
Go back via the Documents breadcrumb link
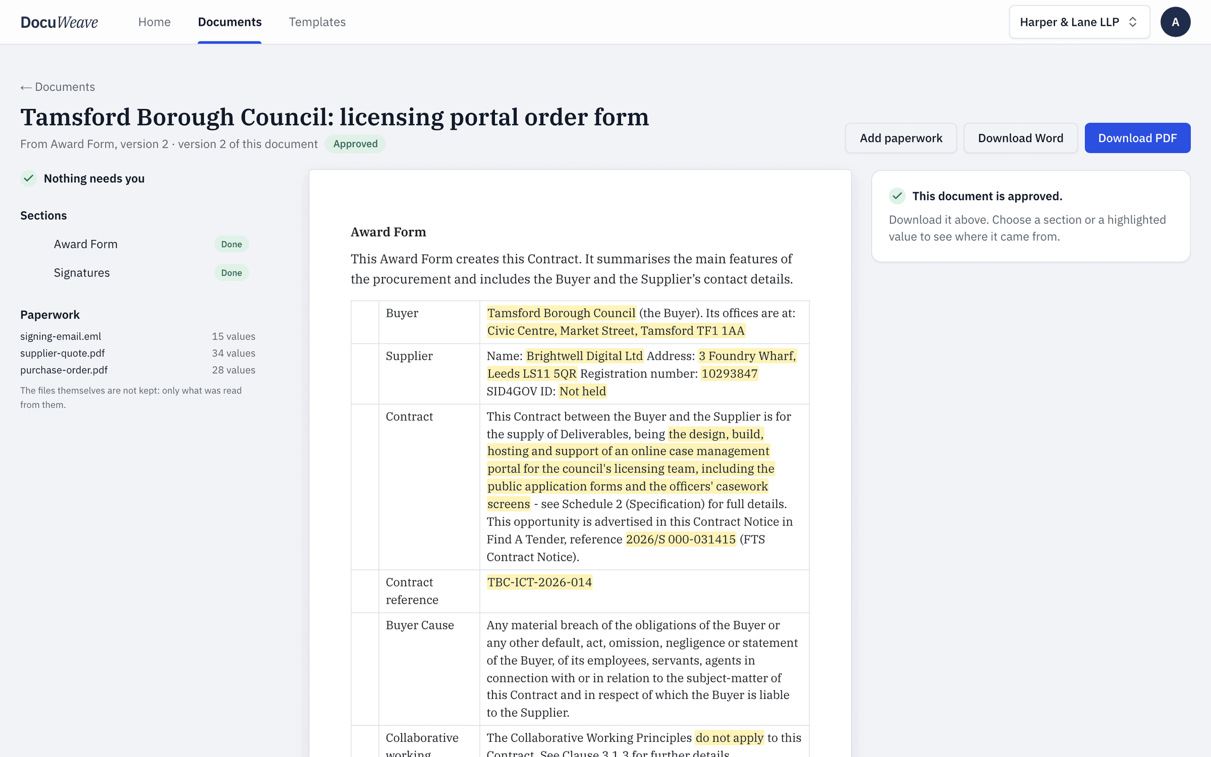click(x=58, y=87)
